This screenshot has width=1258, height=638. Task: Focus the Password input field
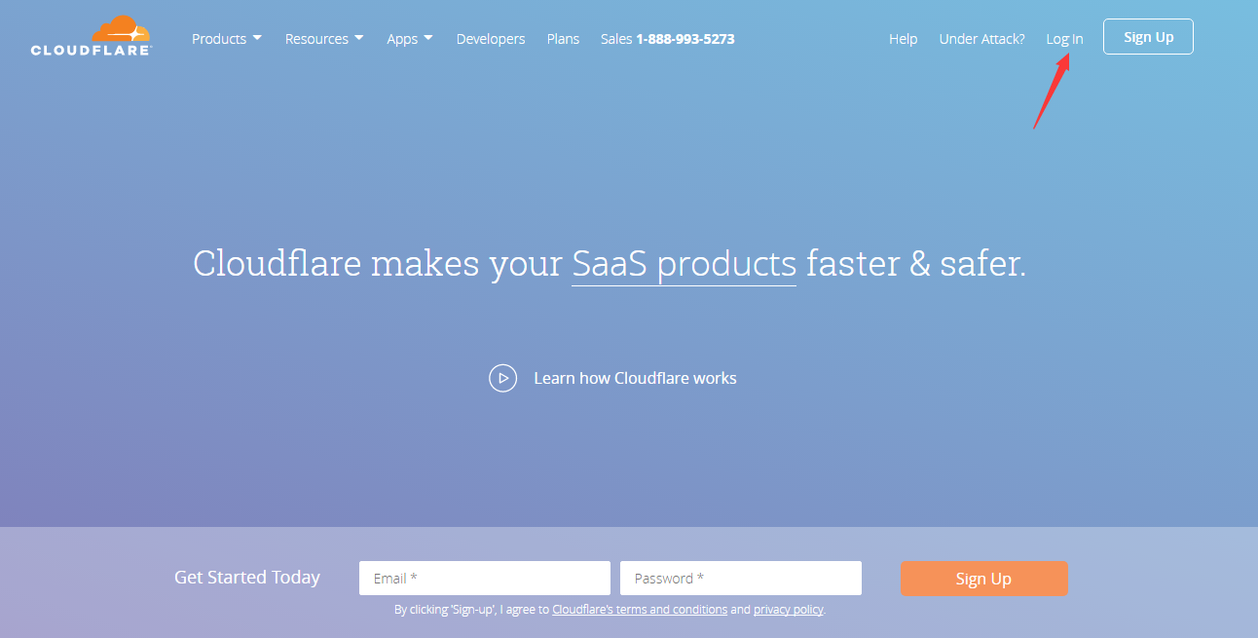click(x=741, y=579)
